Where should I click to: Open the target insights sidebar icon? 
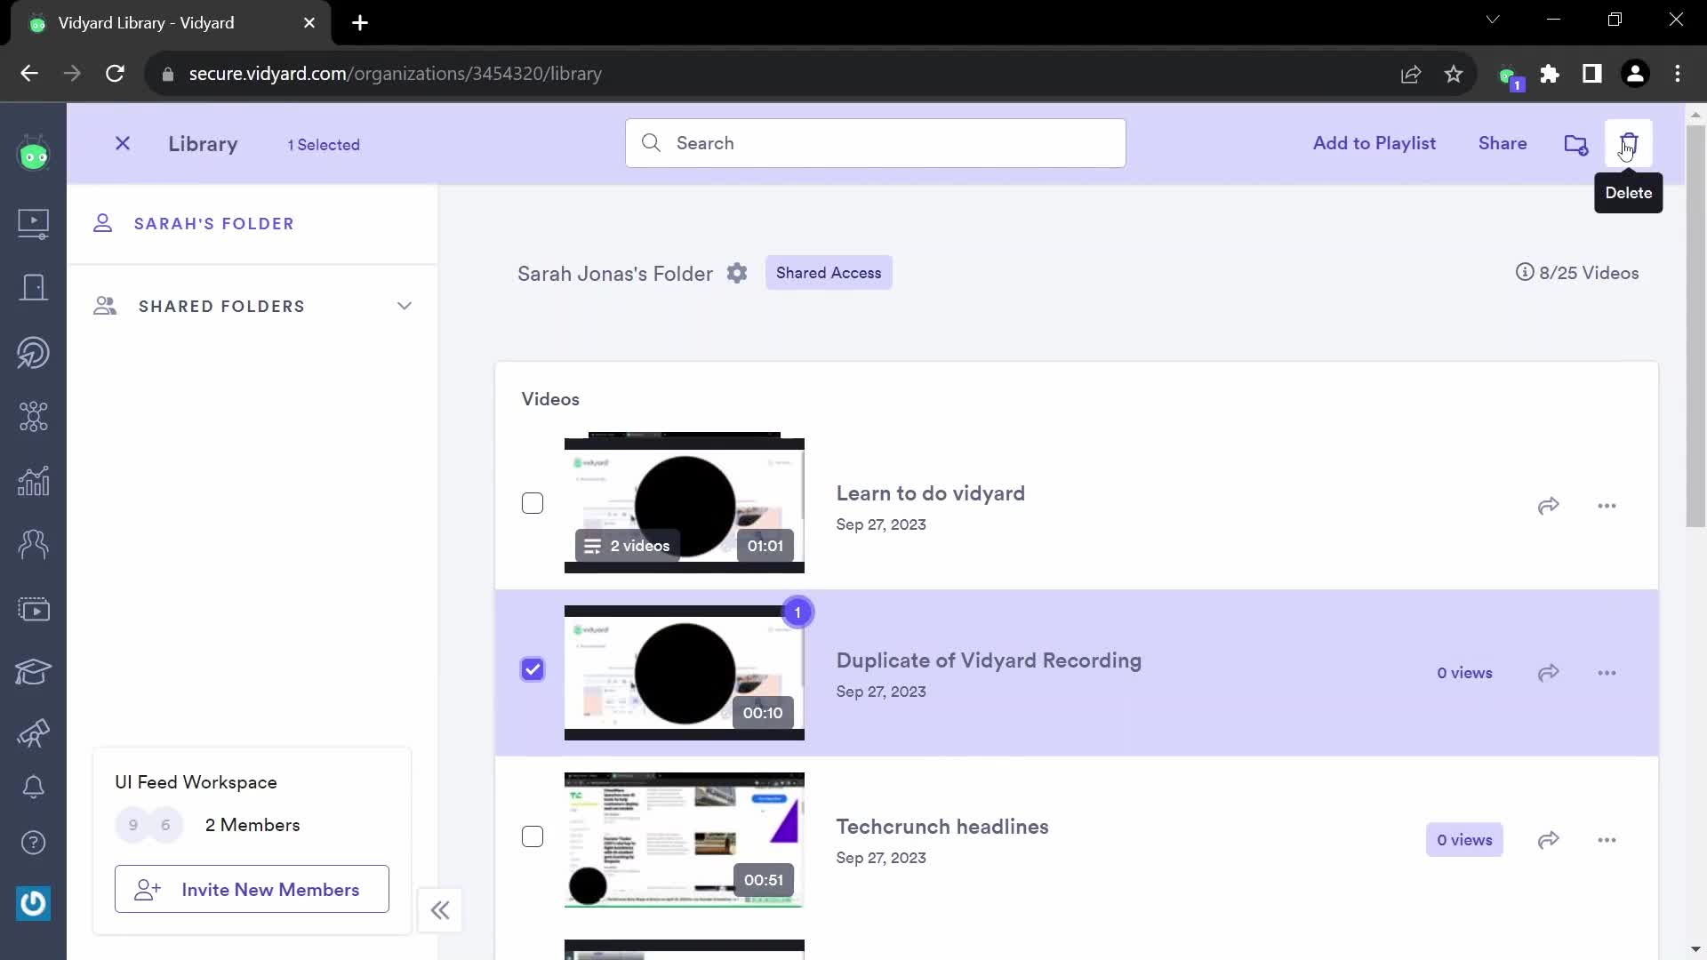(x=34, y=353)
